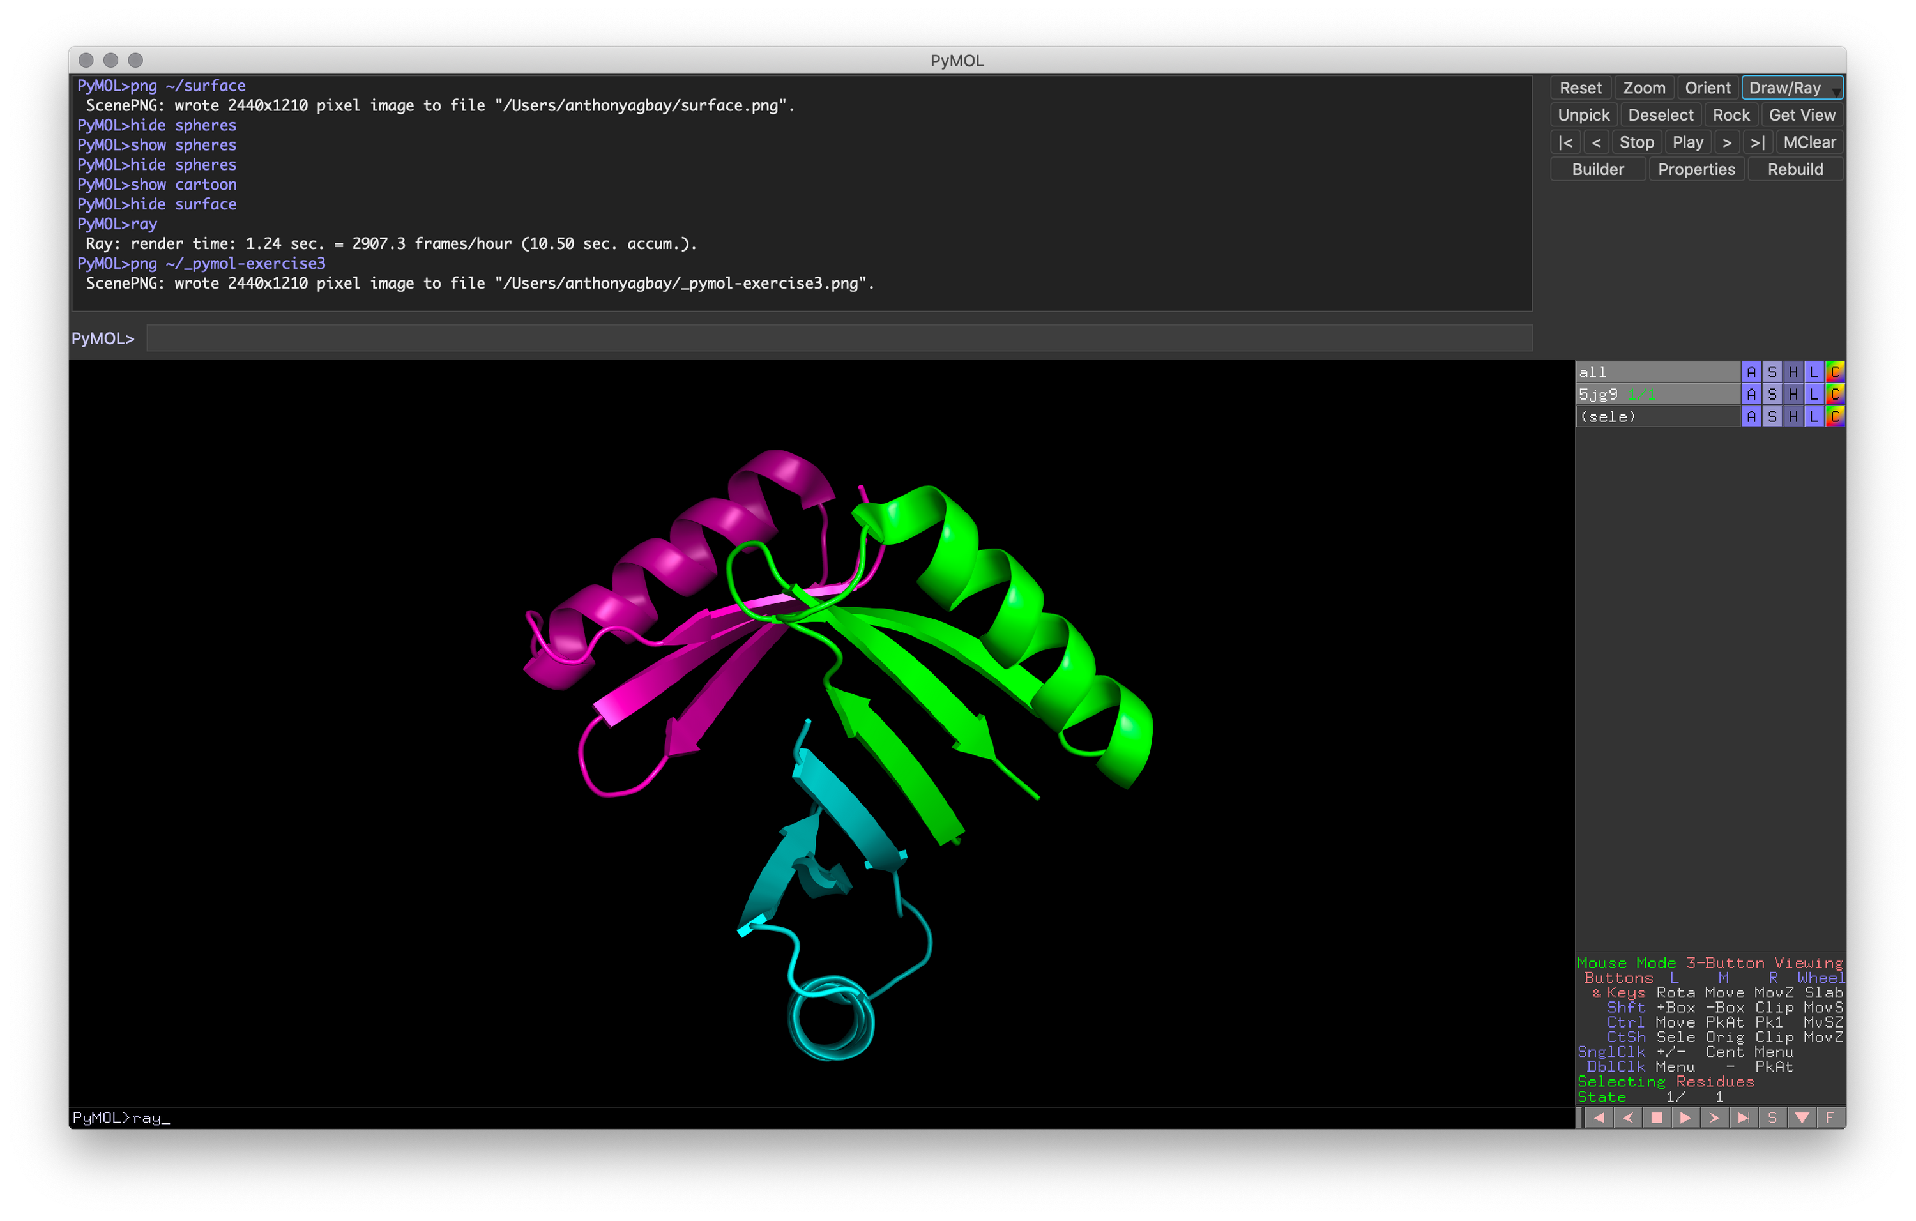Click the Selecting Residues mode label
The height and width of the screenshot is (1221, 1916).
point(1666,1081)
